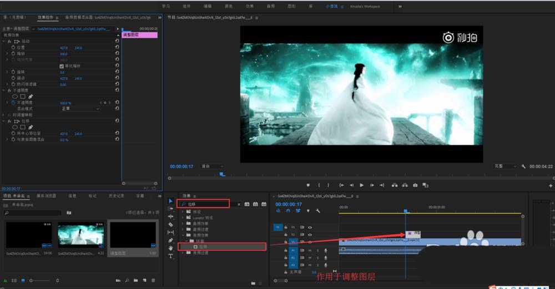Viewport: 555px width, 289px height.
Task: Select the 位移 effect in Effects list
Action: click(203, 246)
